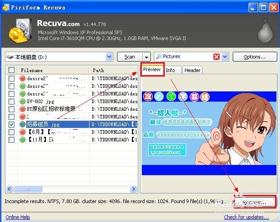
Task: Expand the Scan button dropdown arrow
Action: [x=146, y=57]
